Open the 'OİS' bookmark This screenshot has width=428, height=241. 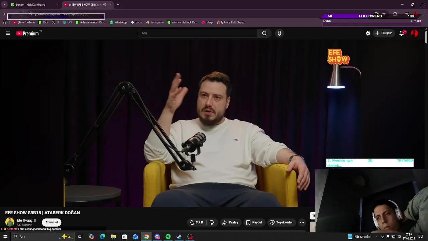pos(67,22)
